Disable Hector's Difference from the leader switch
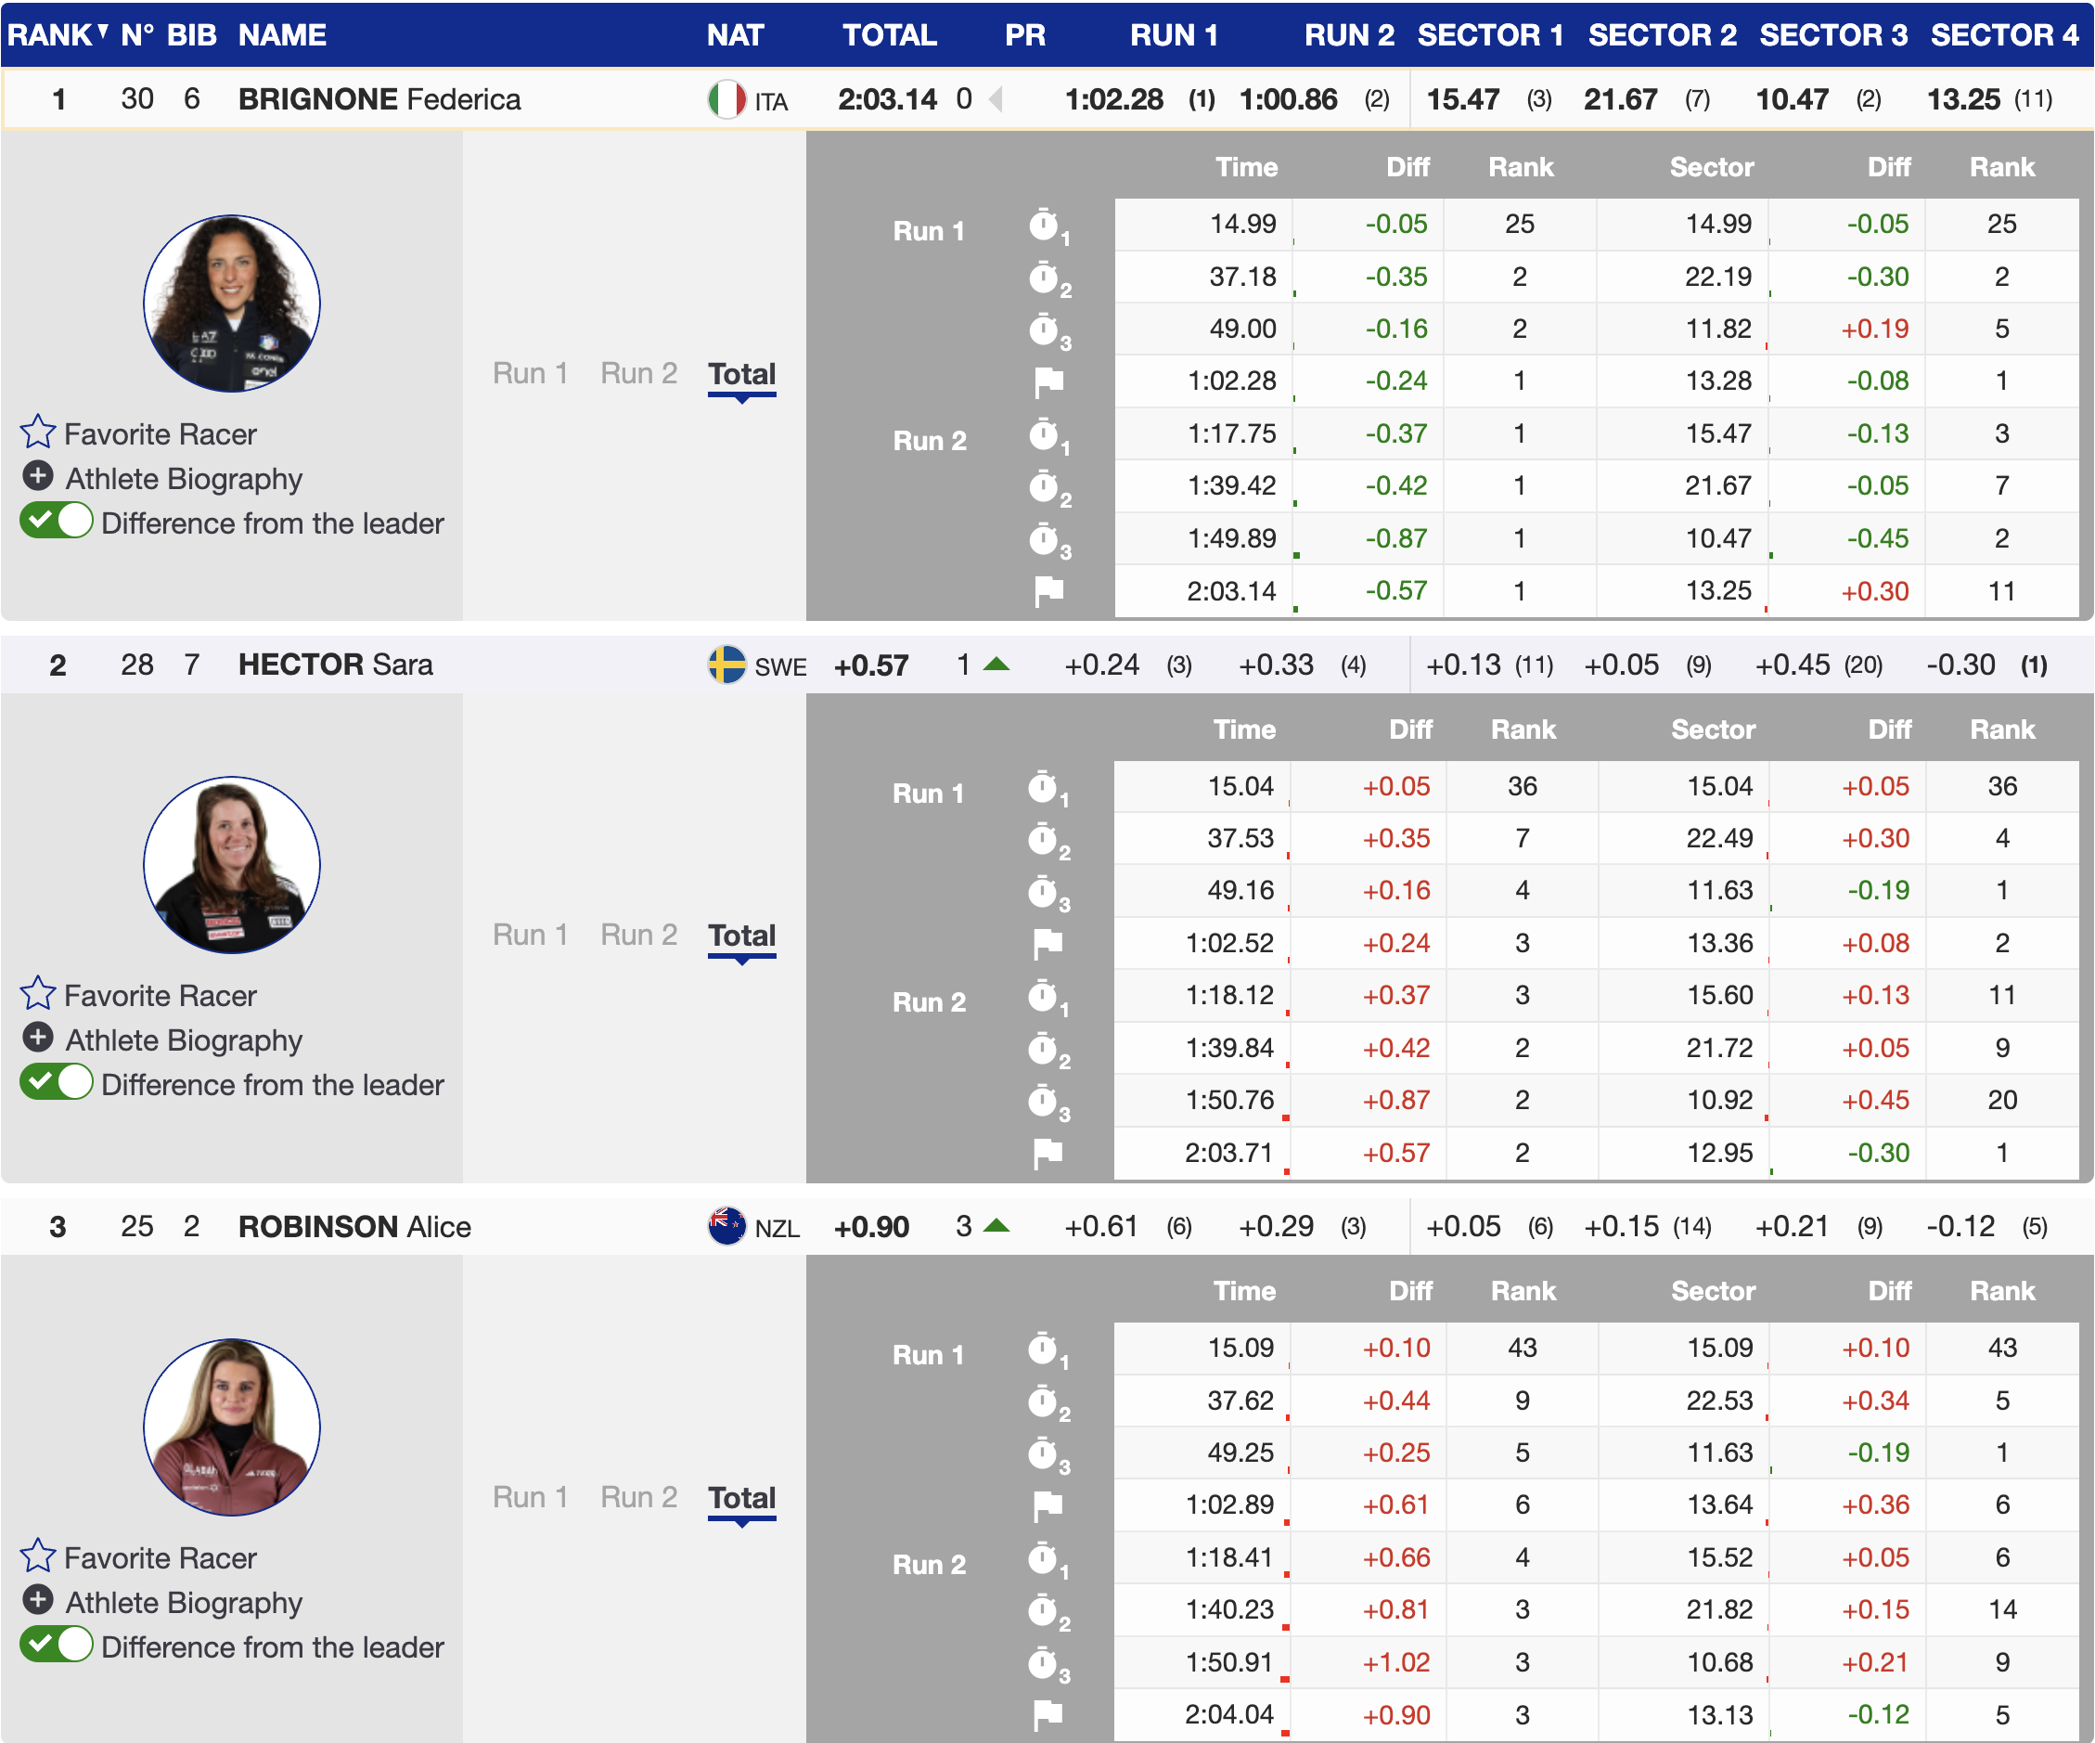Viewport: 2095px width, 1743px height. pyautogui.click(x=57, y=1083)
